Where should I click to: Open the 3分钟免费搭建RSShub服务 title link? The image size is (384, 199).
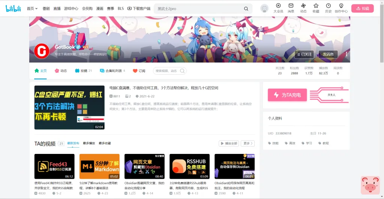click(189, 185)
